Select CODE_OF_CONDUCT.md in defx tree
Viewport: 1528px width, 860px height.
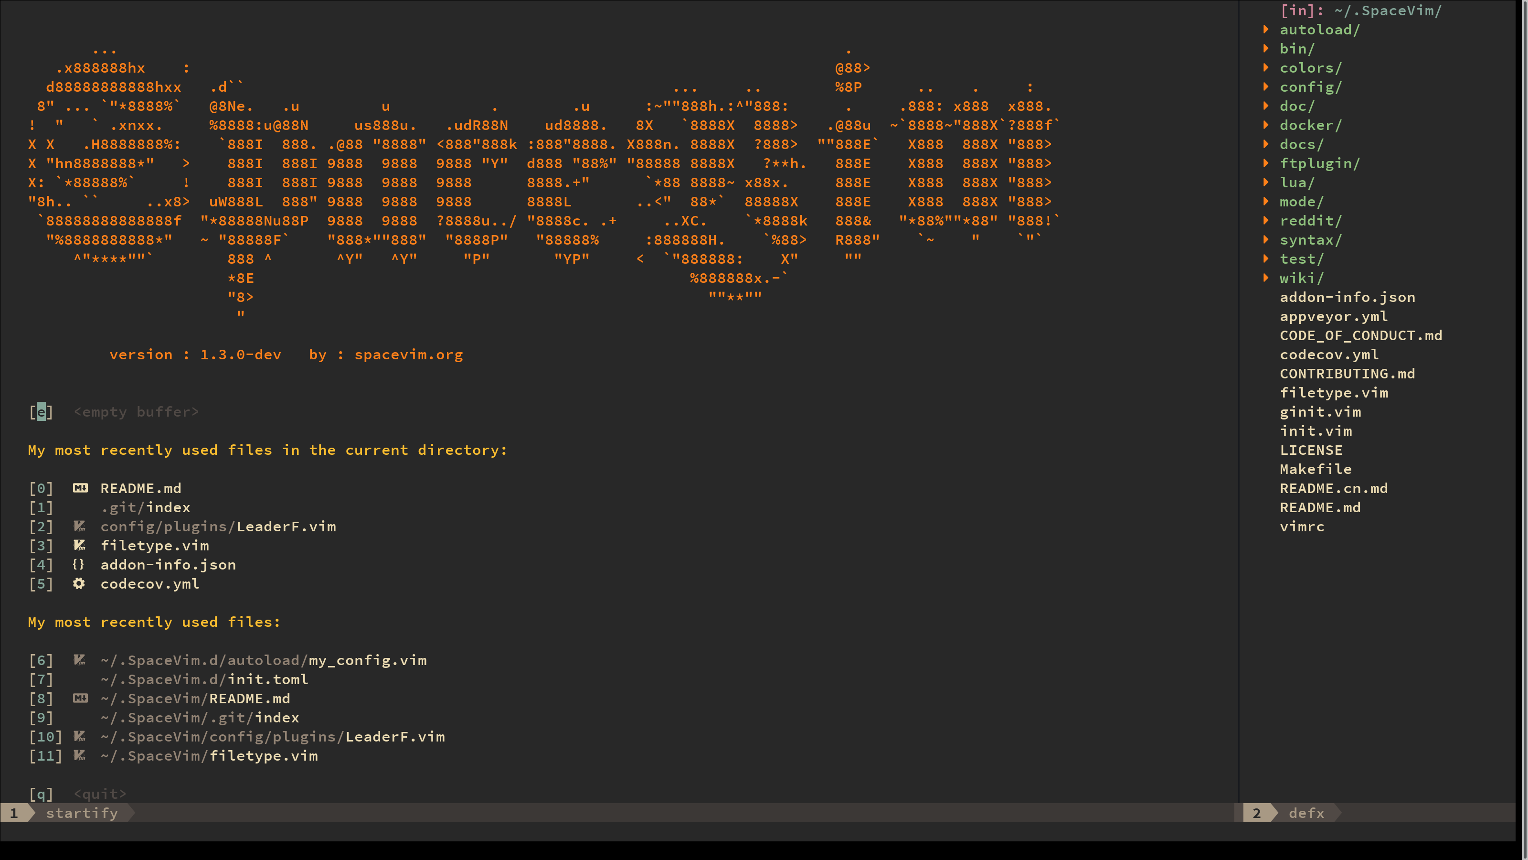tap(1361, 335)
